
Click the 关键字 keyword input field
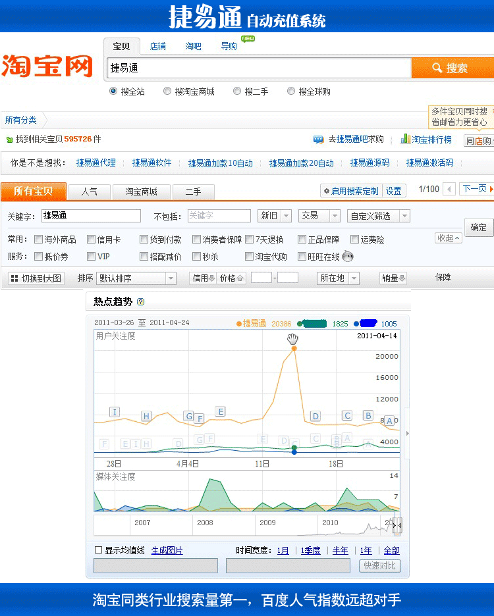[x=91, y=216]
